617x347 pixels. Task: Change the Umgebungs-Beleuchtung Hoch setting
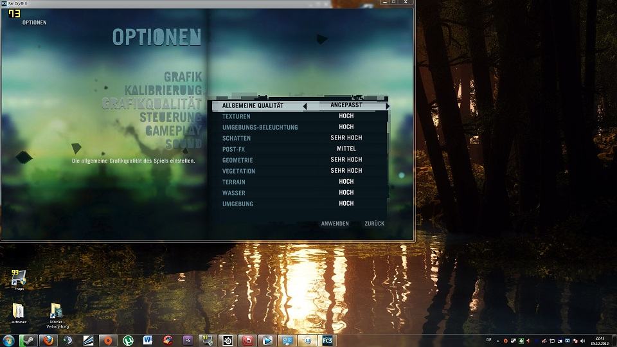tap(346, 127)
